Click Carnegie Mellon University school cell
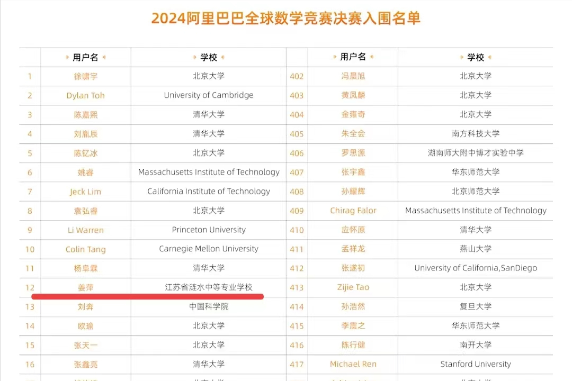This screenshot has width=572, height=381. pos(209,249)
